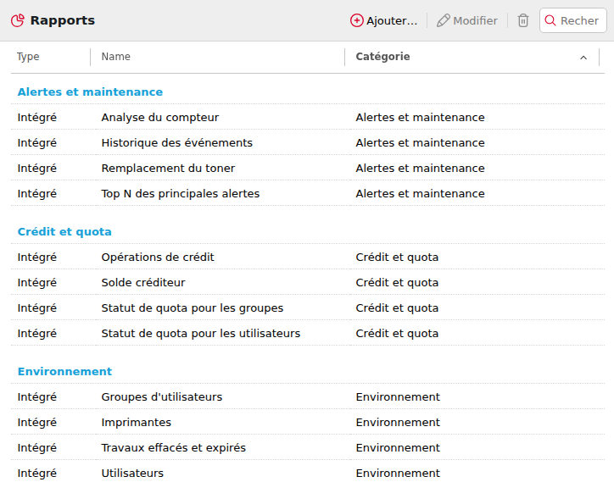Collapse the Crédit et quota group
The height and width of the screenshot is (482, 614).
[x=64, y=231]
